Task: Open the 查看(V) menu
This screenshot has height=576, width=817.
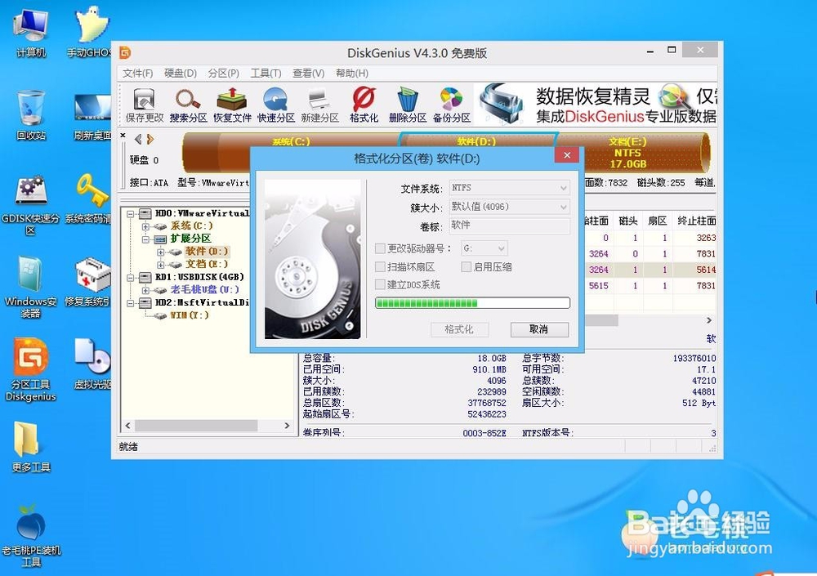Action: pos(309,73)
